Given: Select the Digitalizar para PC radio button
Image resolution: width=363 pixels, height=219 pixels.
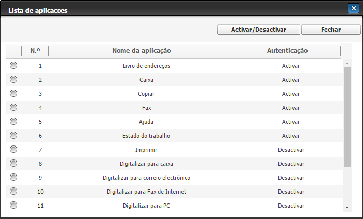Looking at the screenshot, I should (x=13, y=205).
